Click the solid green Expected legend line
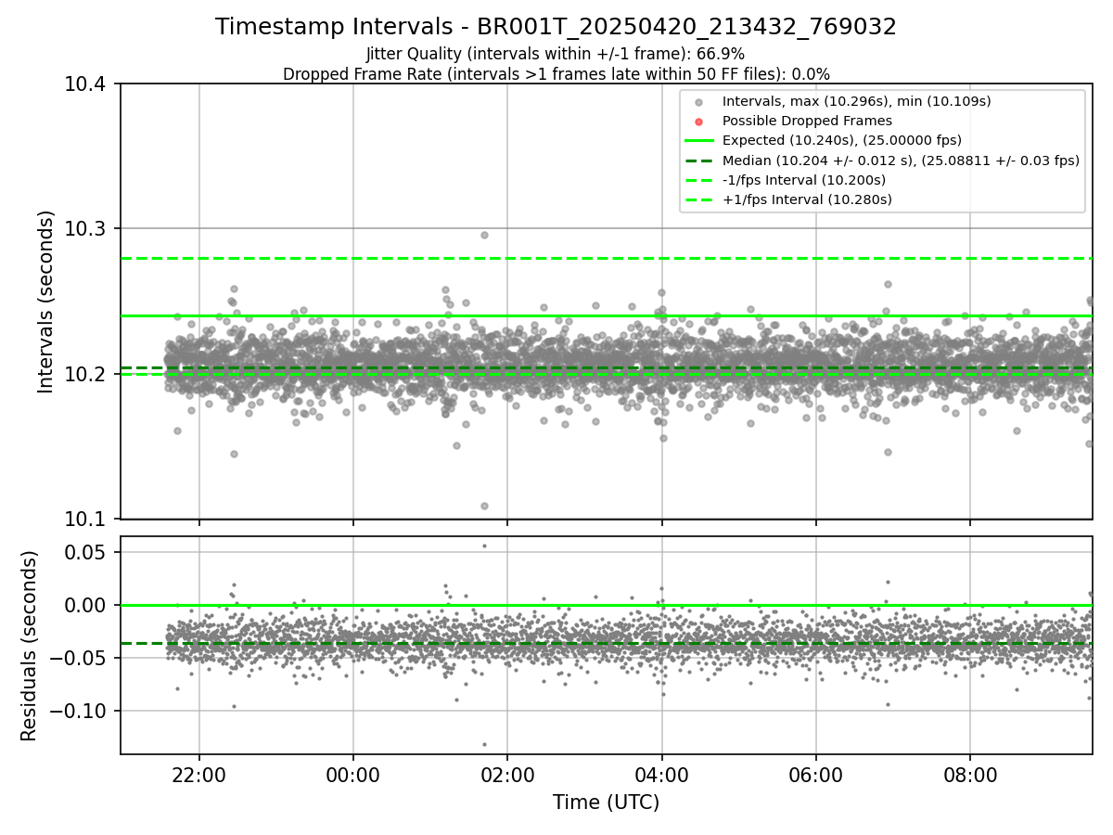 699,140
